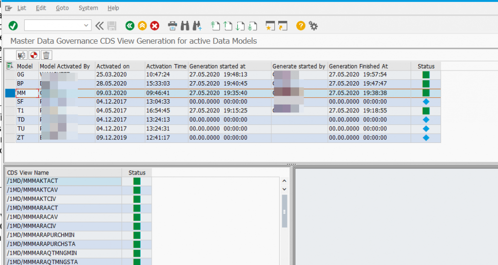Open the List menu
The width and height of the screenshot is (498, 265).
[x=21, y=8]
